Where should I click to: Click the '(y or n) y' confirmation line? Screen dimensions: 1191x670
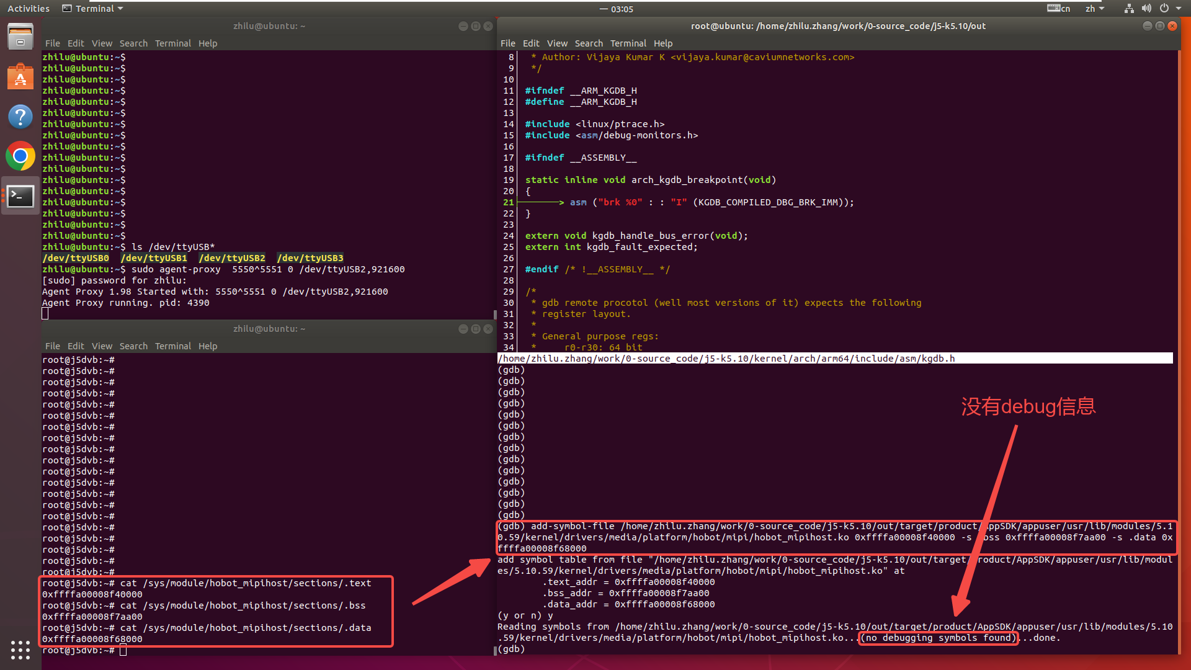(x=525, y=615)
